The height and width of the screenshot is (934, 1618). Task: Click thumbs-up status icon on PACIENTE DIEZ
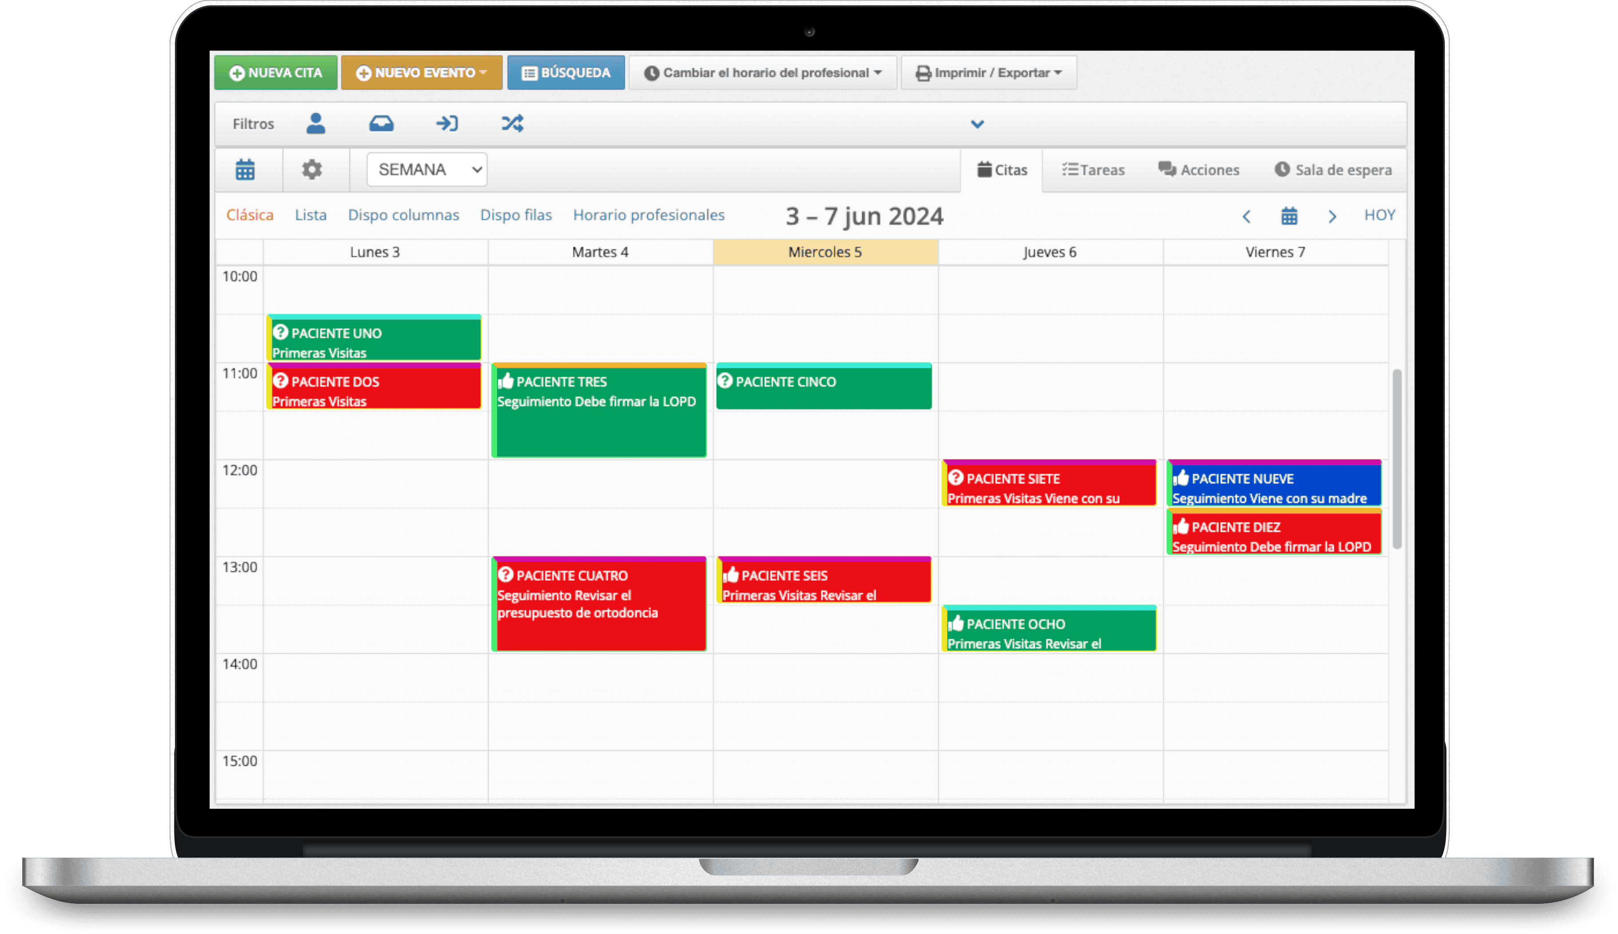[1181, 526]
